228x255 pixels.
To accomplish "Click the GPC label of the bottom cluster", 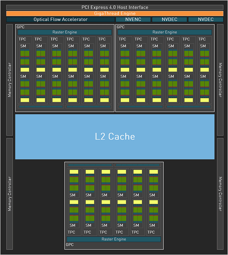I will point(70,245).
